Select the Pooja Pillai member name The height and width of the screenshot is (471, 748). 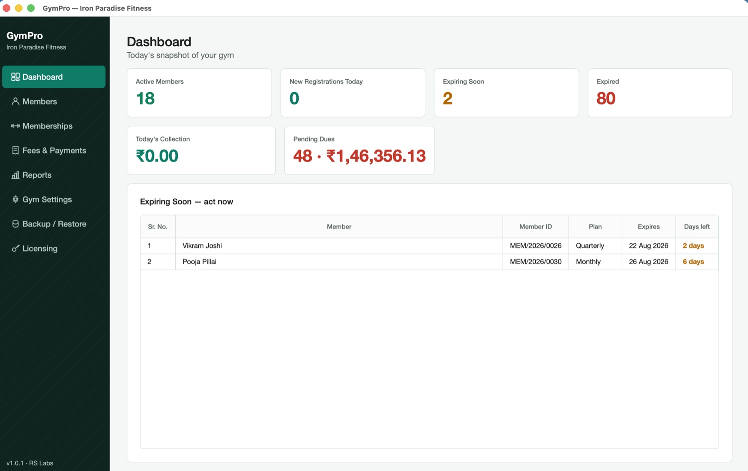(x=200, y=262)
